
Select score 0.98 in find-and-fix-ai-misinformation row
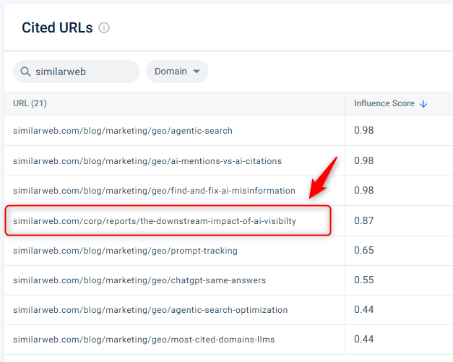(363, 190)
